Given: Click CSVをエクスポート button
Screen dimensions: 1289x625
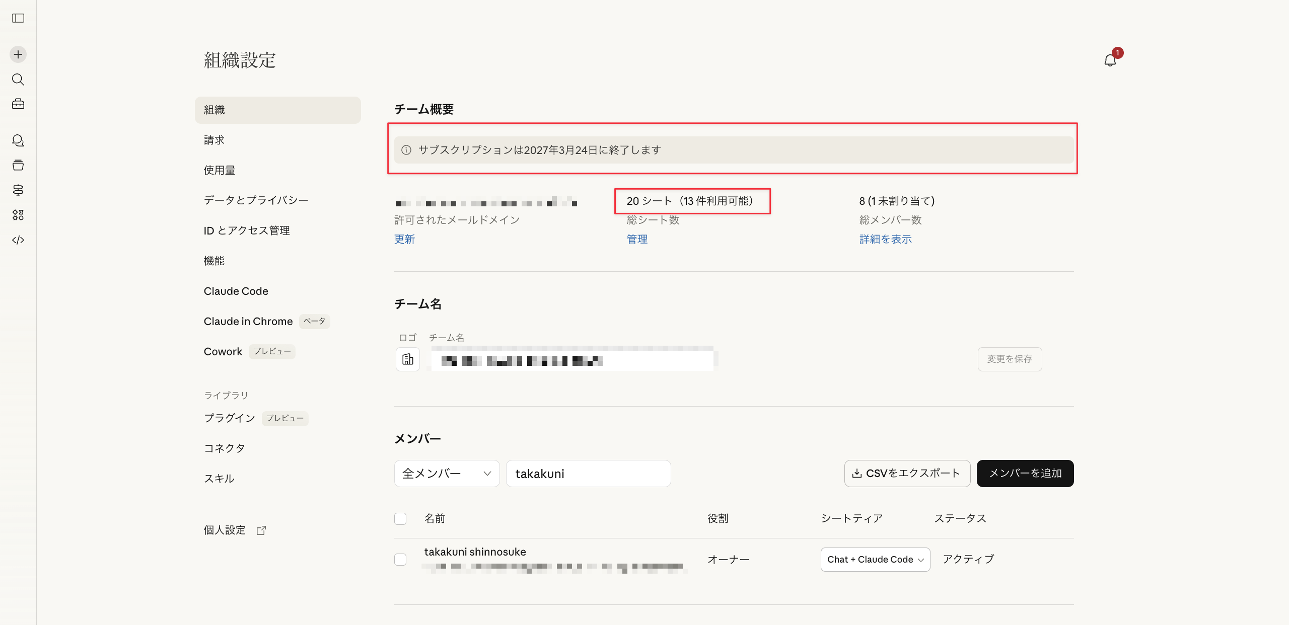Looking at the screenshot, I should [x=907, y=474].
